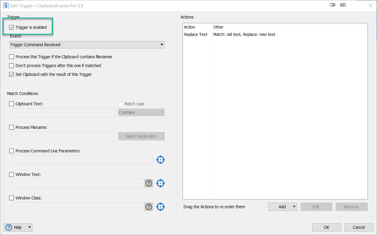Click the target picker beside Process Command Line Parameters
The height and width of the screenshot is (235, 377).
(x=160, y=159)
